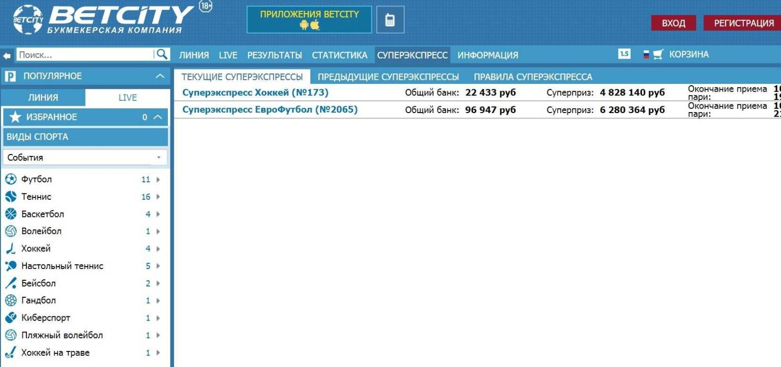Select Предыдущие суперэкспрессы tab
The height and width of the screenshot is (367, 781).
pos(388,77)
